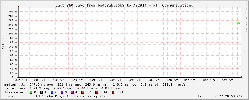Click the green loss color 0 swatch
Image resolution: width=249 pixels, height=100 pixels.
pos(31,92)
